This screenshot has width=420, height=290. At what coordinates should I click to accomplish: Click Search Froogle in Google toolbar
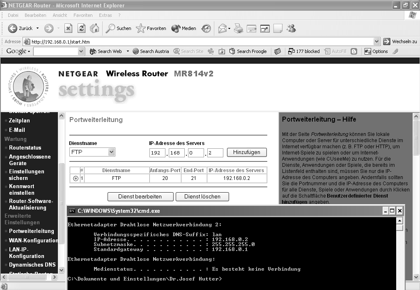pos(248,51)
